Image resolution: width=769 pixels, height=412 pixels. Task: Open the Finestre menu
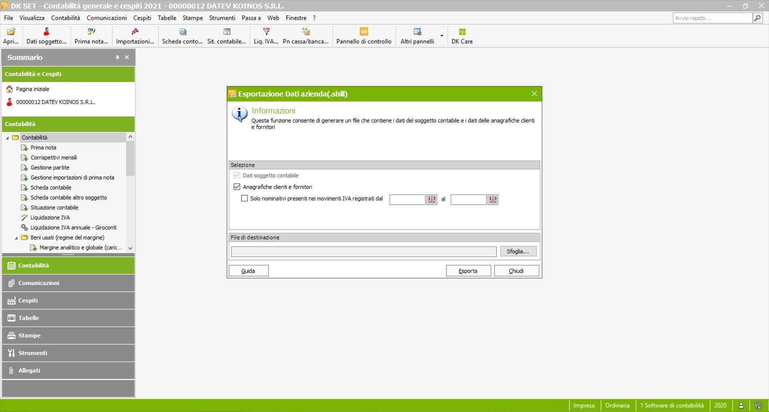[296, 18]
